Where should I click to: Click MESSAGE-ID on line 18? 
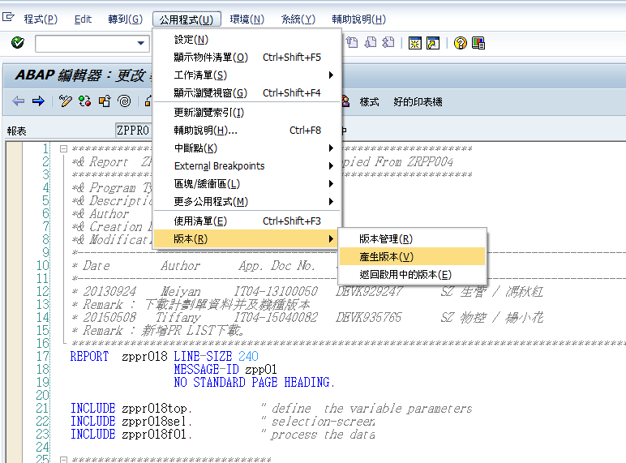point(206,369)
